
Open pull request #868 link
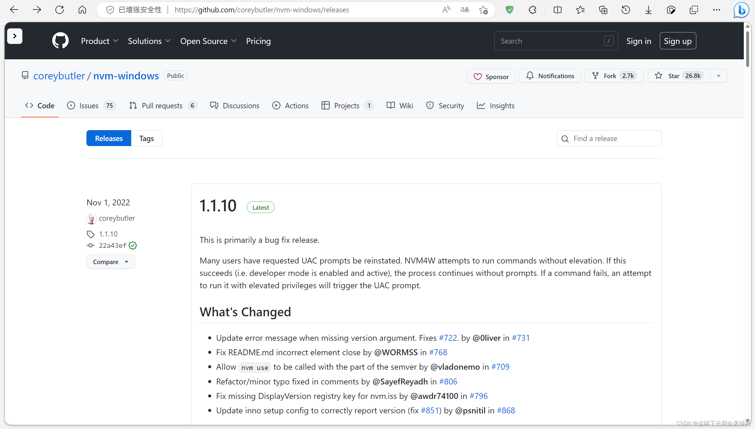(506, 410)
